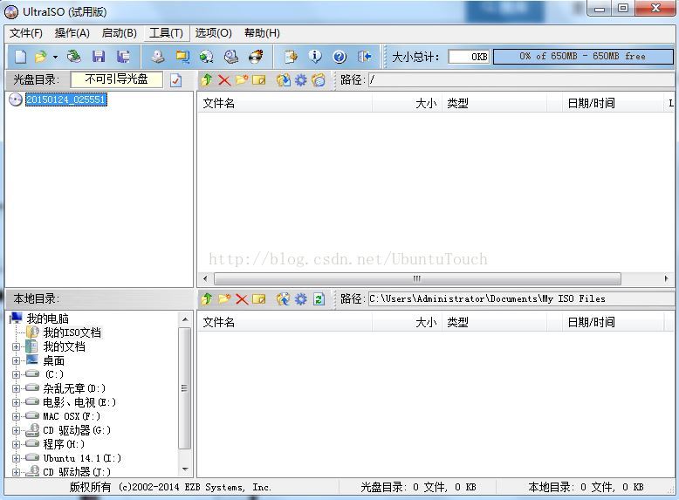Screen dimensions: 679x500
Task: Expand the 电影、电视 (E:) drive node
Action: click(x=16, y=402)
